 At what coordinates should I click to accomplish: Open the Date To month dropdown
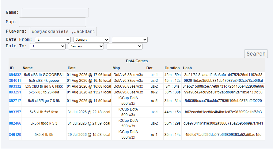pyautogui.click(x=86, y=46)
